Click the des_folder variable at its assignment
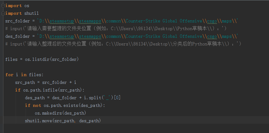The width and height of the screenshot is (269, 133). 18,37
